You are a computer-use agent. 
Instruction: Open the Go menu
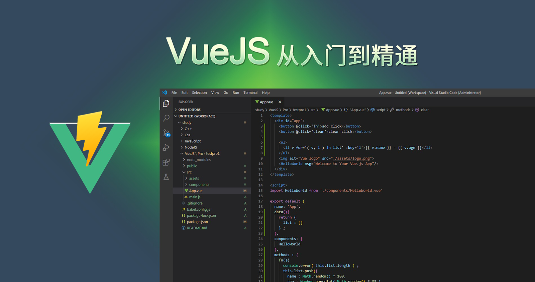226,93
